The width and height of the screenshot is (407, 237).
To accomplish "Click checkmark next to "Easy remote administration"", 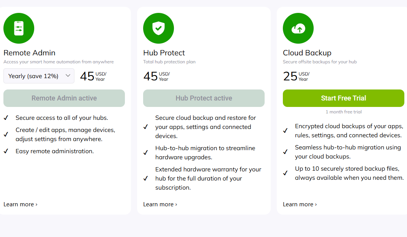I will point(6,151).
